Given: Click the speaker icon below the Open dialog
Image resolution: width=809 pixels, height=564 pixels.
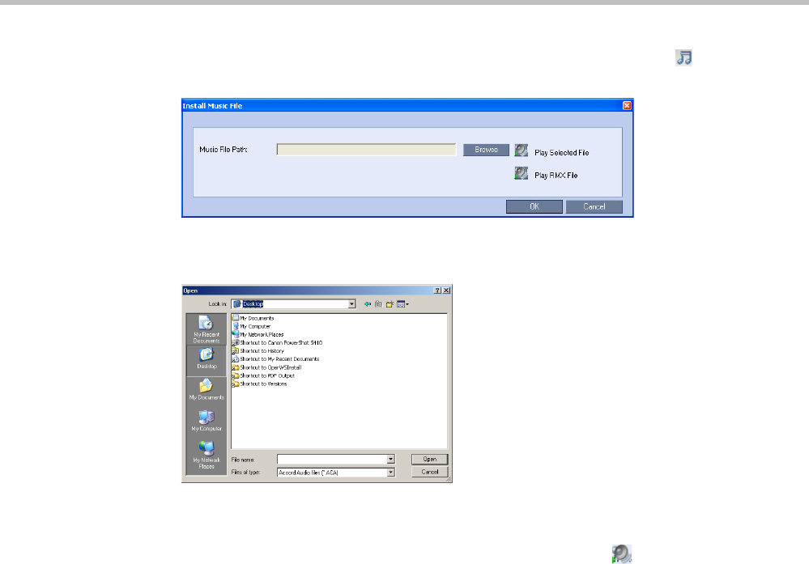Looking at the screenshot, I should click(622, 553).
